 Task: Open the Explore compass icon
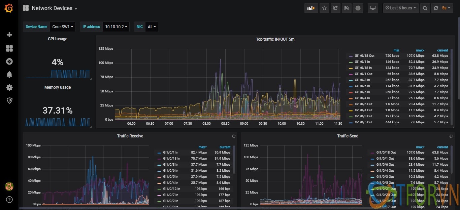9,61
